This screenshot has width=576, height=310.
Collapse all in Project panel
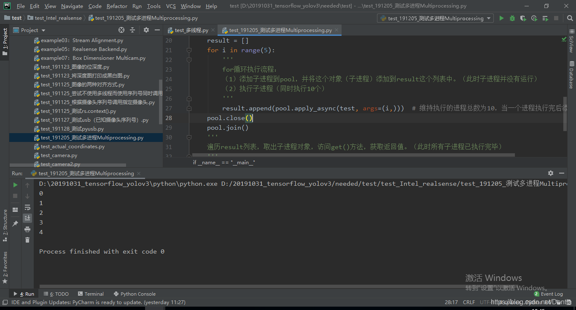(x=132, y=30)
